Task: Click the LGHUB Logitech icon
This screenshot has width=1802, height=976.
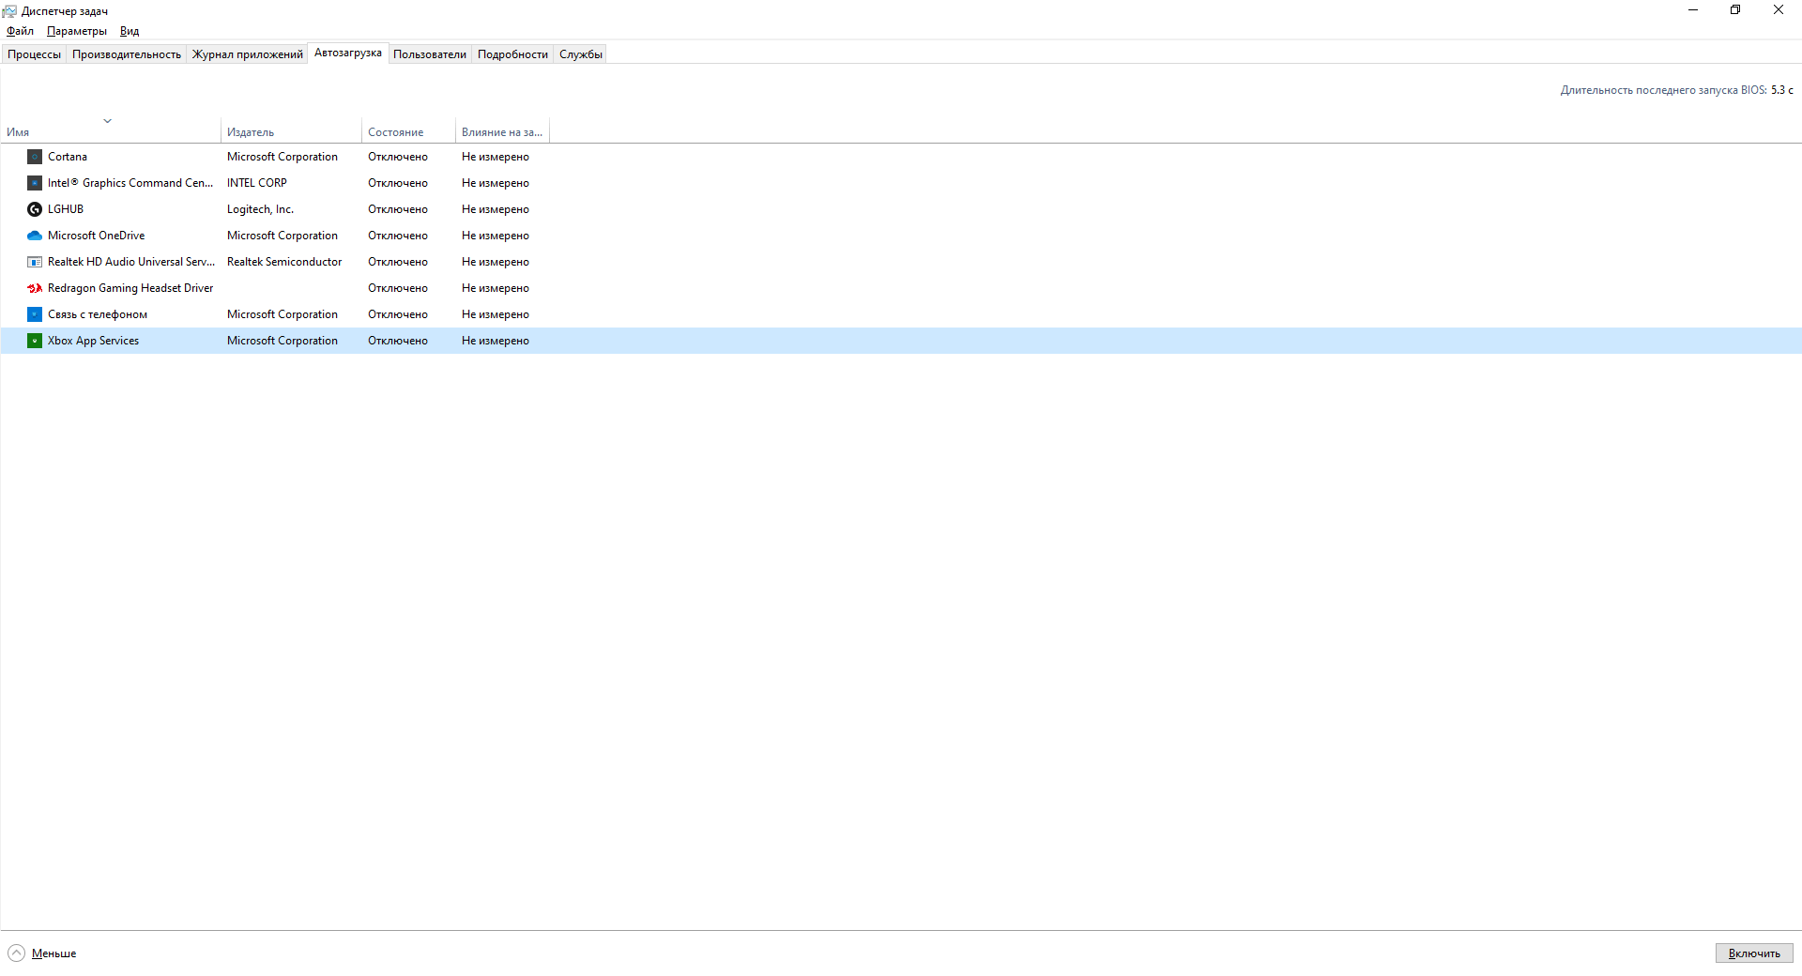Action: (35, 209)
